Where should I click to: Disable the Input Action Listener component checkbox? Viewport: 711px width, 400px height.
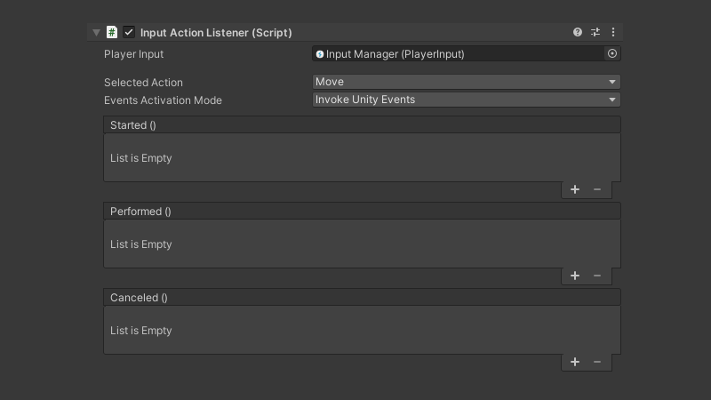pyautogui.click(x=129, y=32)
